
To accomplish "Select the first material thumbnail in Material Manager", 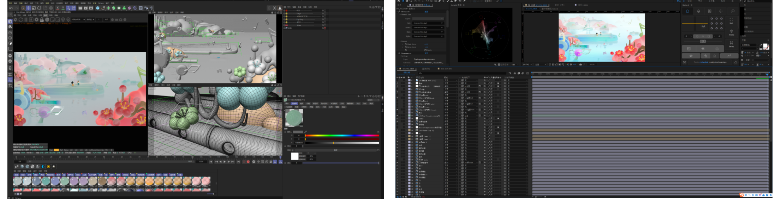I will tap(17, 181).
